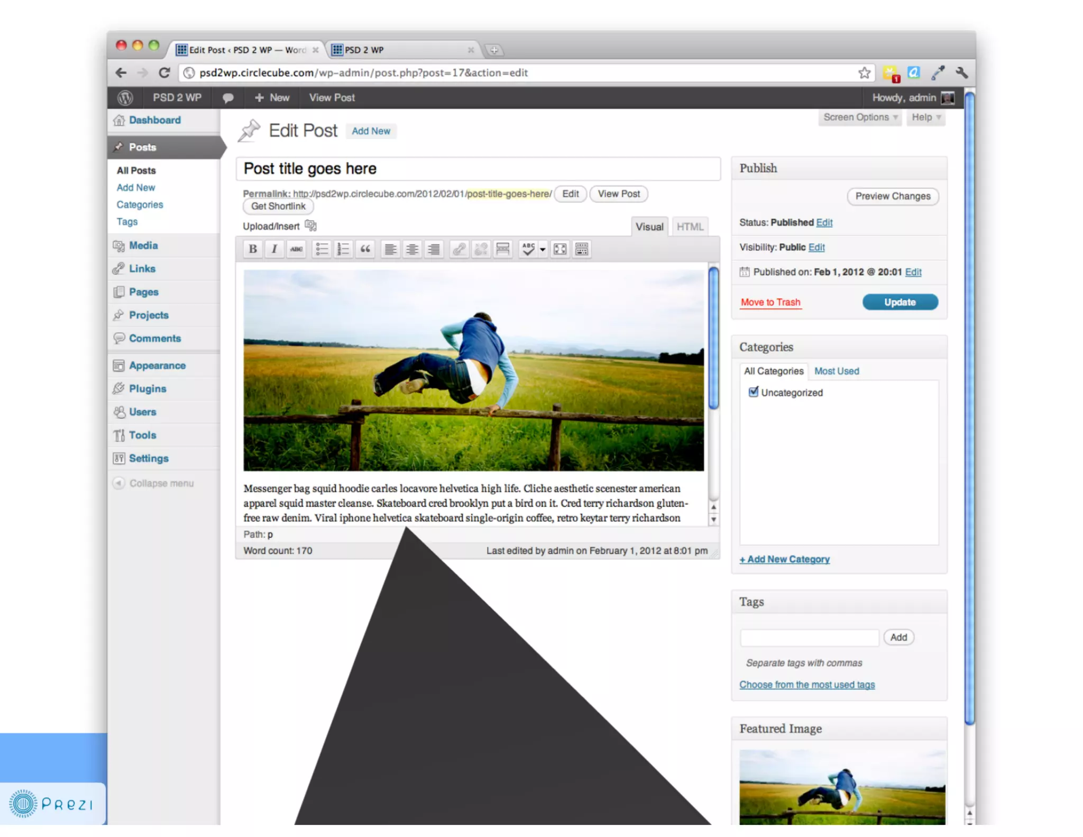The image size is (1083, 837).
Task: Click the admin avatar in the admin bar
Action: [948, 97]
